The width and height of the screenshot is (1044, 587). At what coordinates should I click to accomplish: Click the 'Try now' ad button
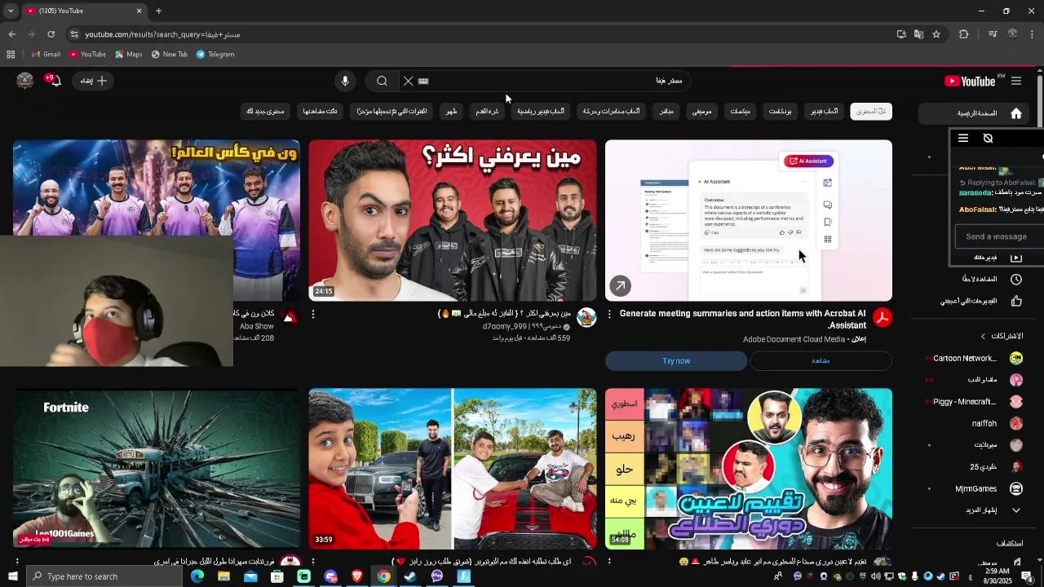[676, 360]
